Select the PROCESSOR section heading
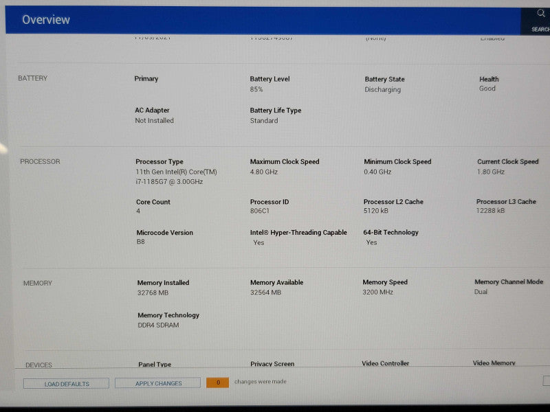This screenshot has width=550, height=412. (x=40, y=161)
